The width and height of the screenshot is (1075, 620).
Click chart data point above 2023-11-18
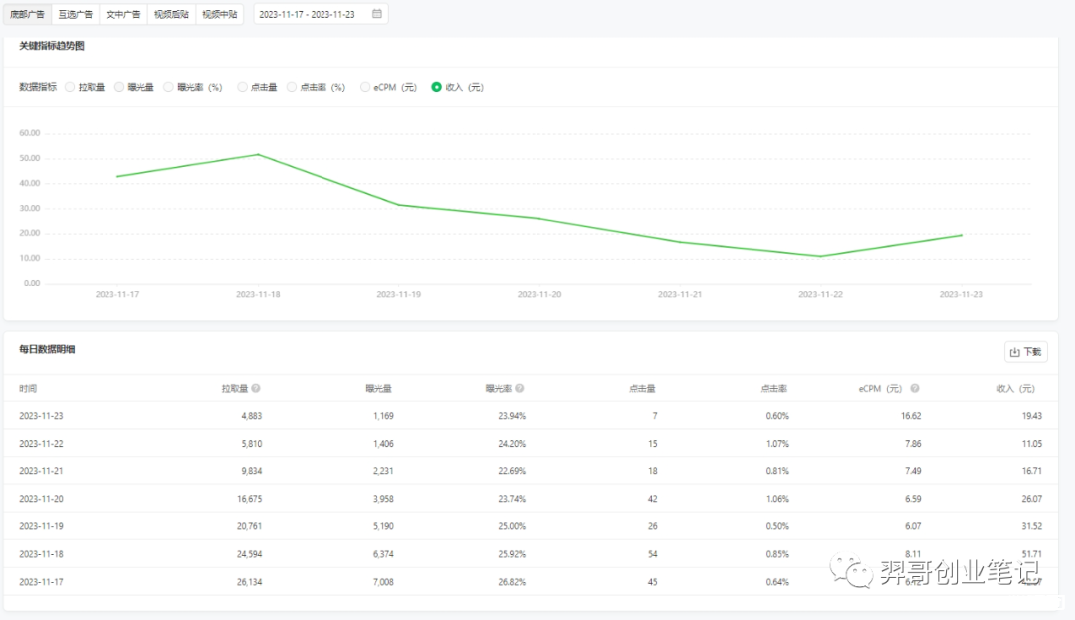click(258, 155)
